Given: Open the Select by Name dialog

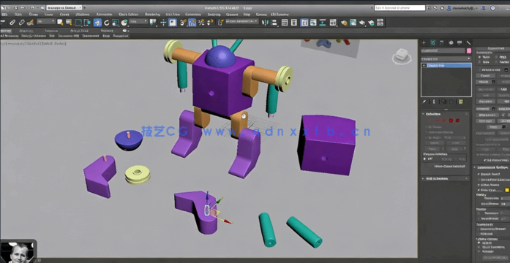Looking at the screenshot, I should coord(69,23).
